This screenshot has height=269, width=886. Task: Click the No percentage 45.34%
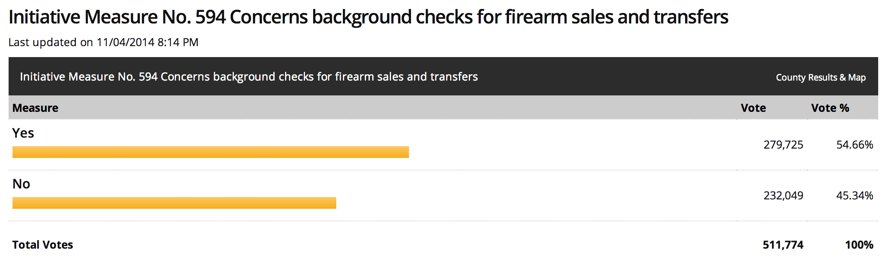pyautogui.click(x=854, y=195)
